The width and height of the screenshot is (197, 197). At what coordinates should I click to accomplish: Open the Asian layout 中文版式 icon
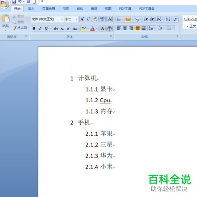click(160, 19)
